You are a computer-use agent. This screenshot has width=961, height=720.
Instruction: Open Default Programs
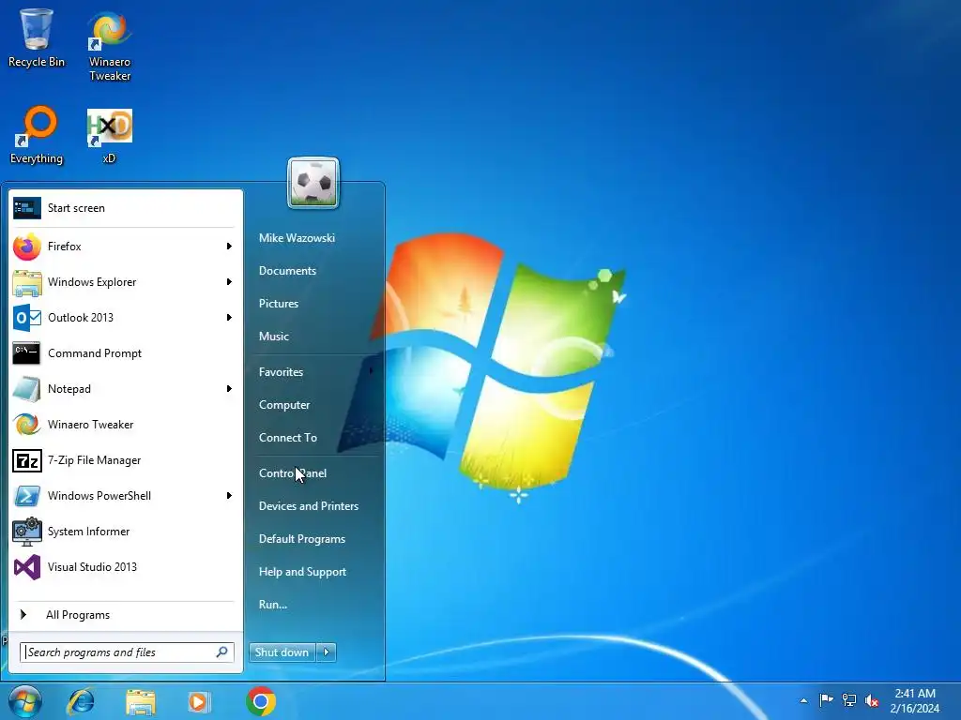click(302, 539)
